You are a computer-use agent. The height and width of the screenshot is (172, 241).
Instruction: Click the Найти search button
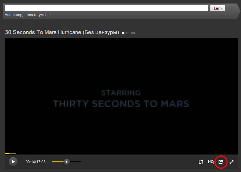click(217, 8)
